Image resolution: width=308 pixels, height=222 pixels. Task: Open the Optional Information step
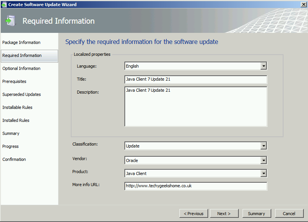(21, 68)
